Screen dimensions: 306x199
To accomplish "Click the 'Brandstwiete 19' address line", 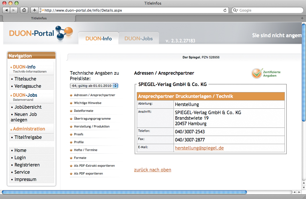I will pyautogui.click(x=192, y=118).
